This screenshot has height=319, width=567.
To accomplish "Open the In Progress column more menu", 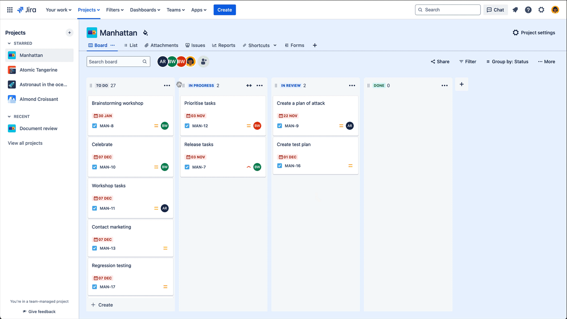I will [x=260, y=86].
